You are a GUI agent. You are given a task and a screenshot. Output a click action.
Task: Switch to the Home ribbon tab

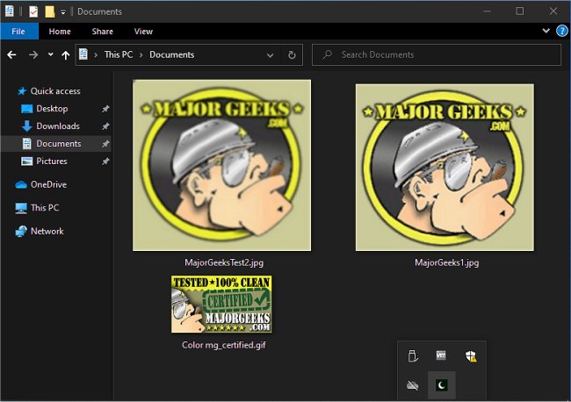60,32
